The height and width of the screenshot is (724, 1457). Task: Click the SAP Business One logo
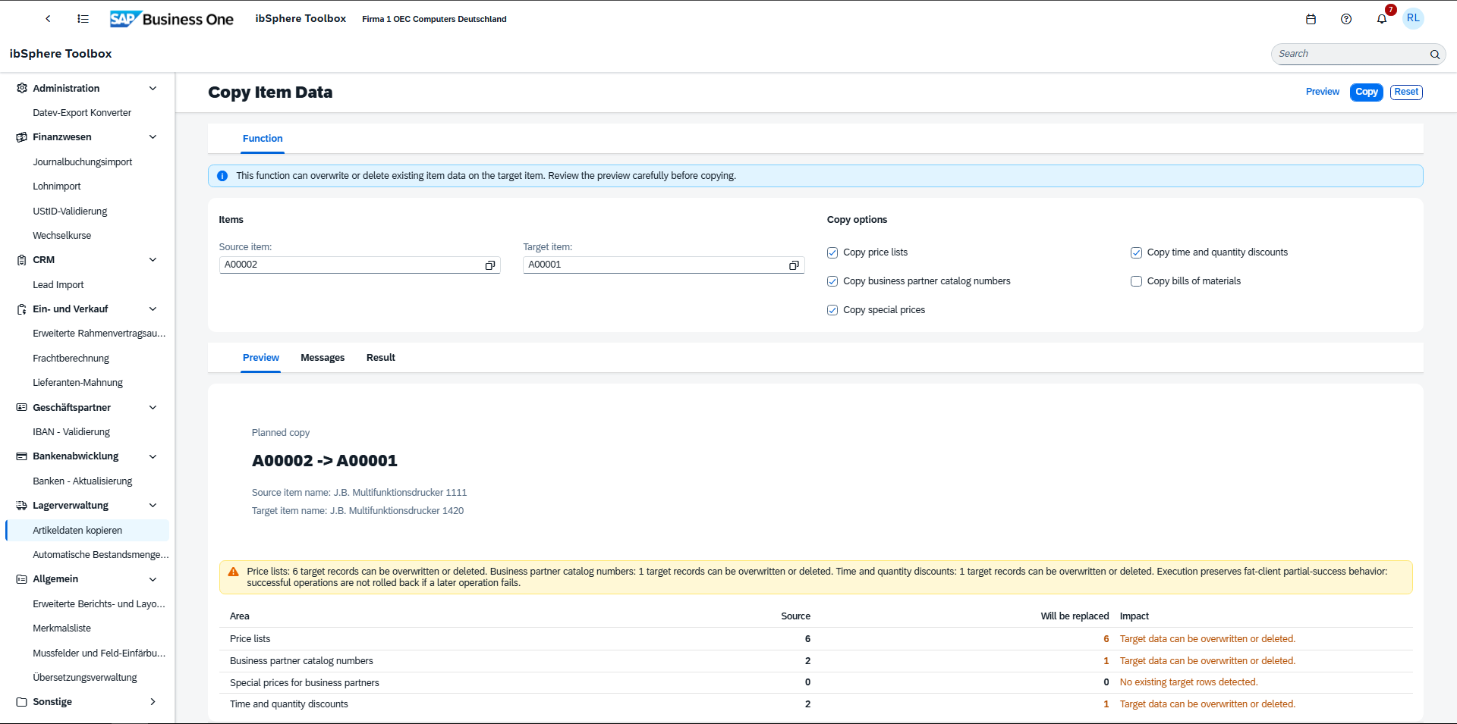(x=172, y=19)
